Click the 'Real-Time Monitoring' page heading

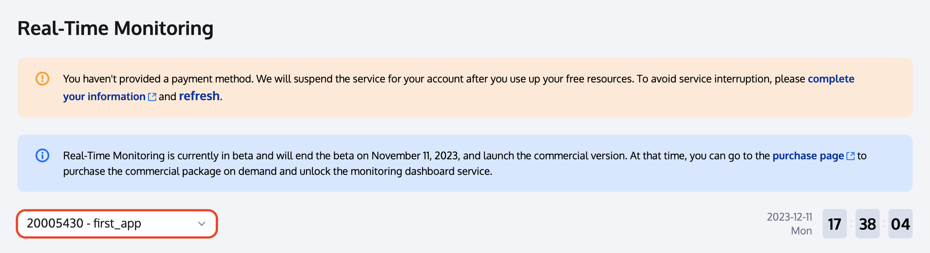point(115,28)
